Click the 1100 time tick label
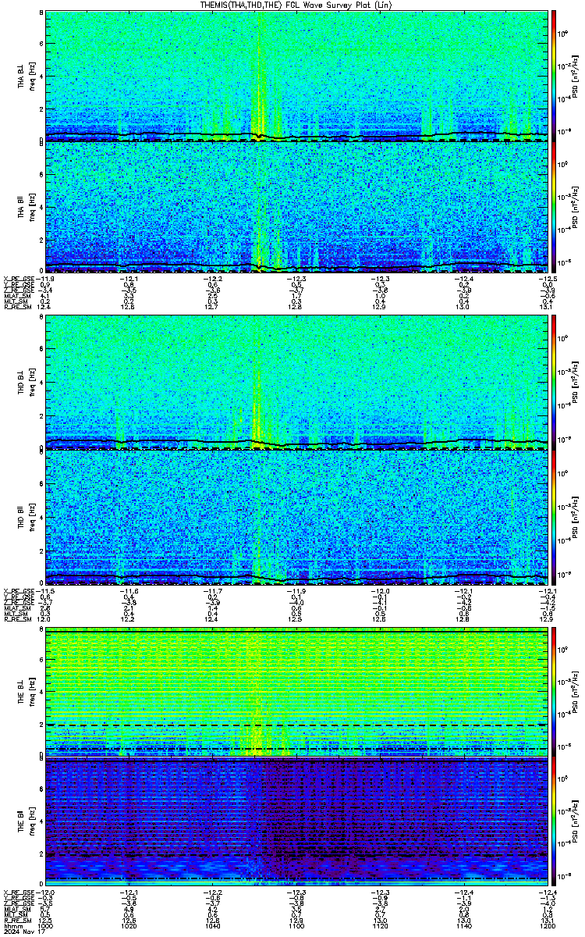Image resolution: width=585 pixels, height=937 pixels. coord(296,925)
